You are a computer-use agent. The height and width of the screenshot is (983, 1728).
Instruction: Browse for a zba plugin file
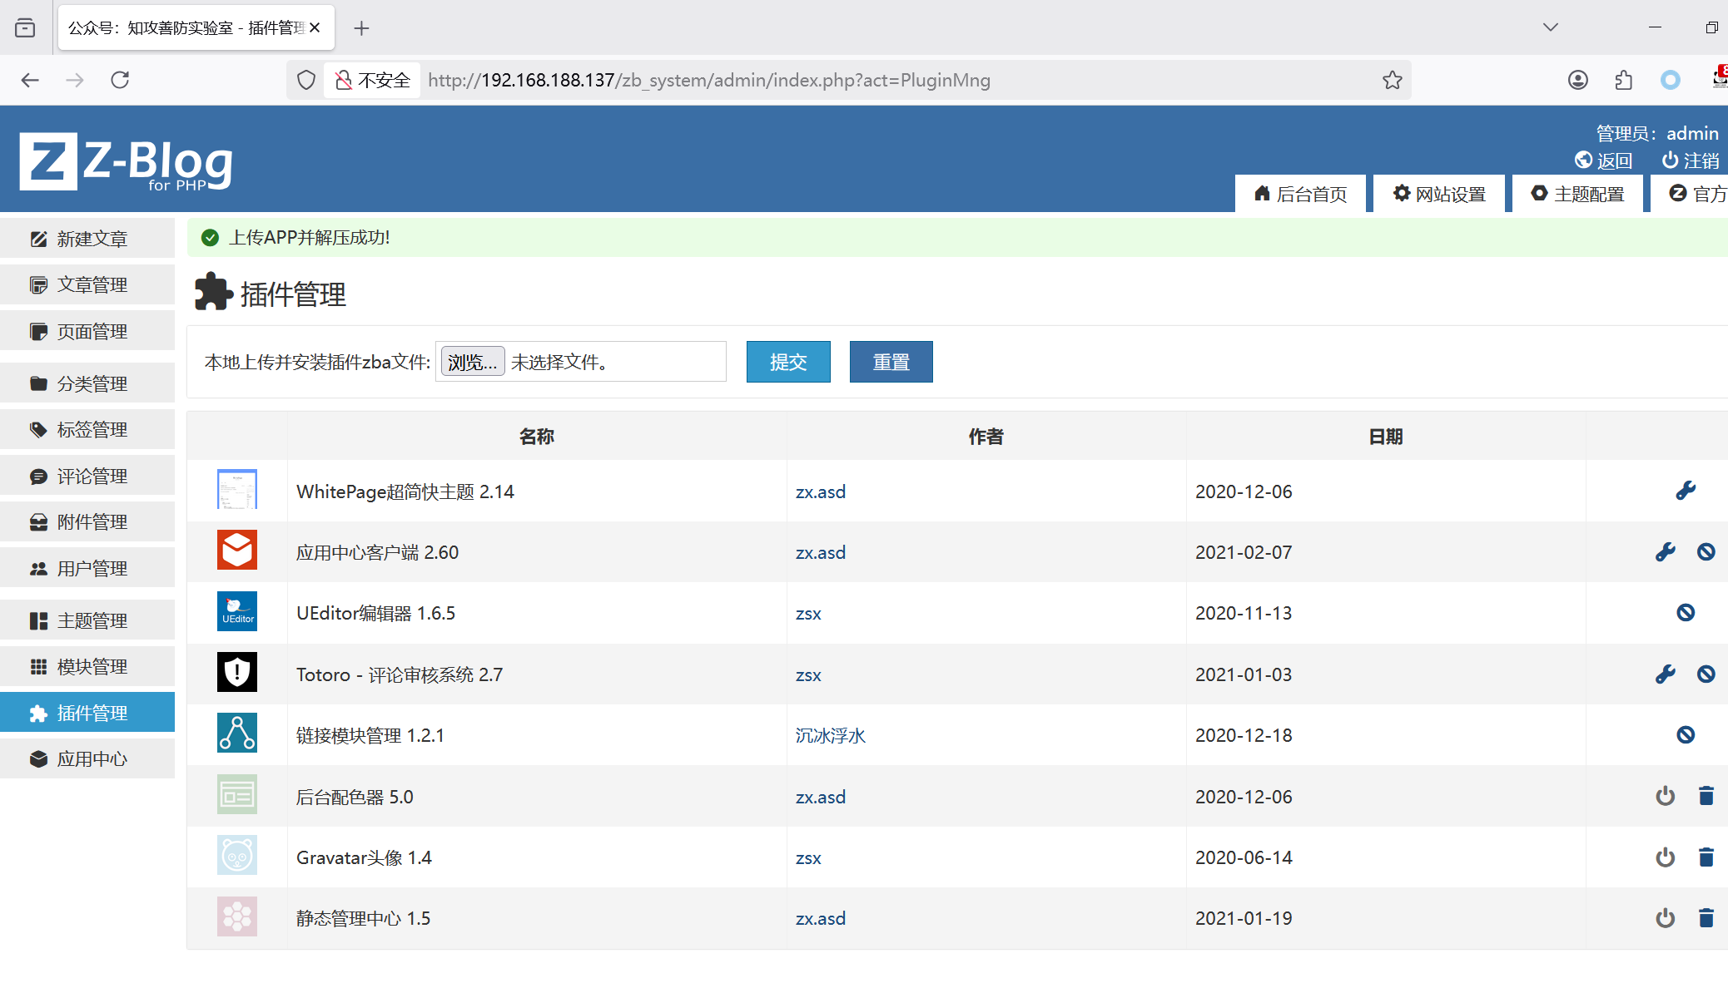point(472,362)
